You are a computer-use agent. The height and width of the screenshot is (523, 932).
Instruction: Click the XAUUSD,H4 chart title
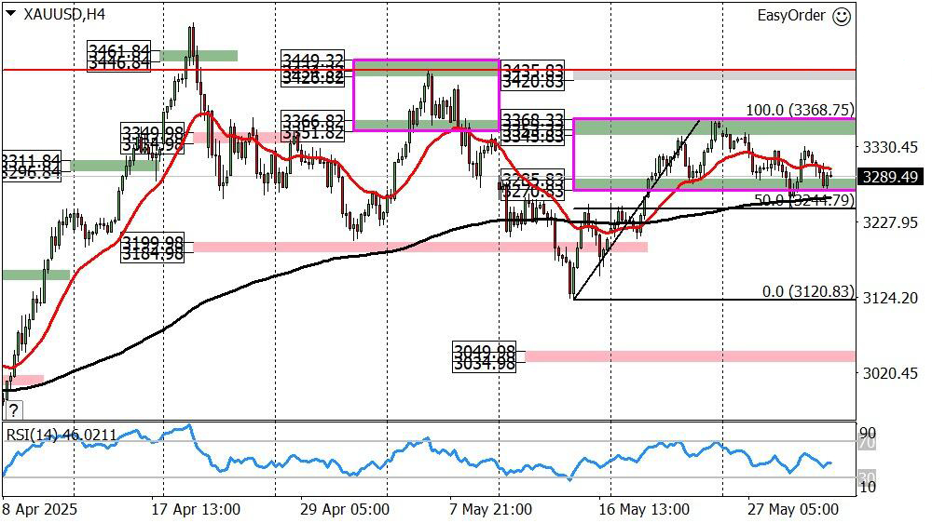(63, 15)
